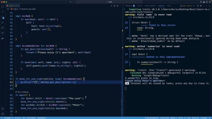Open the Extensions view

tap(3, 28)
